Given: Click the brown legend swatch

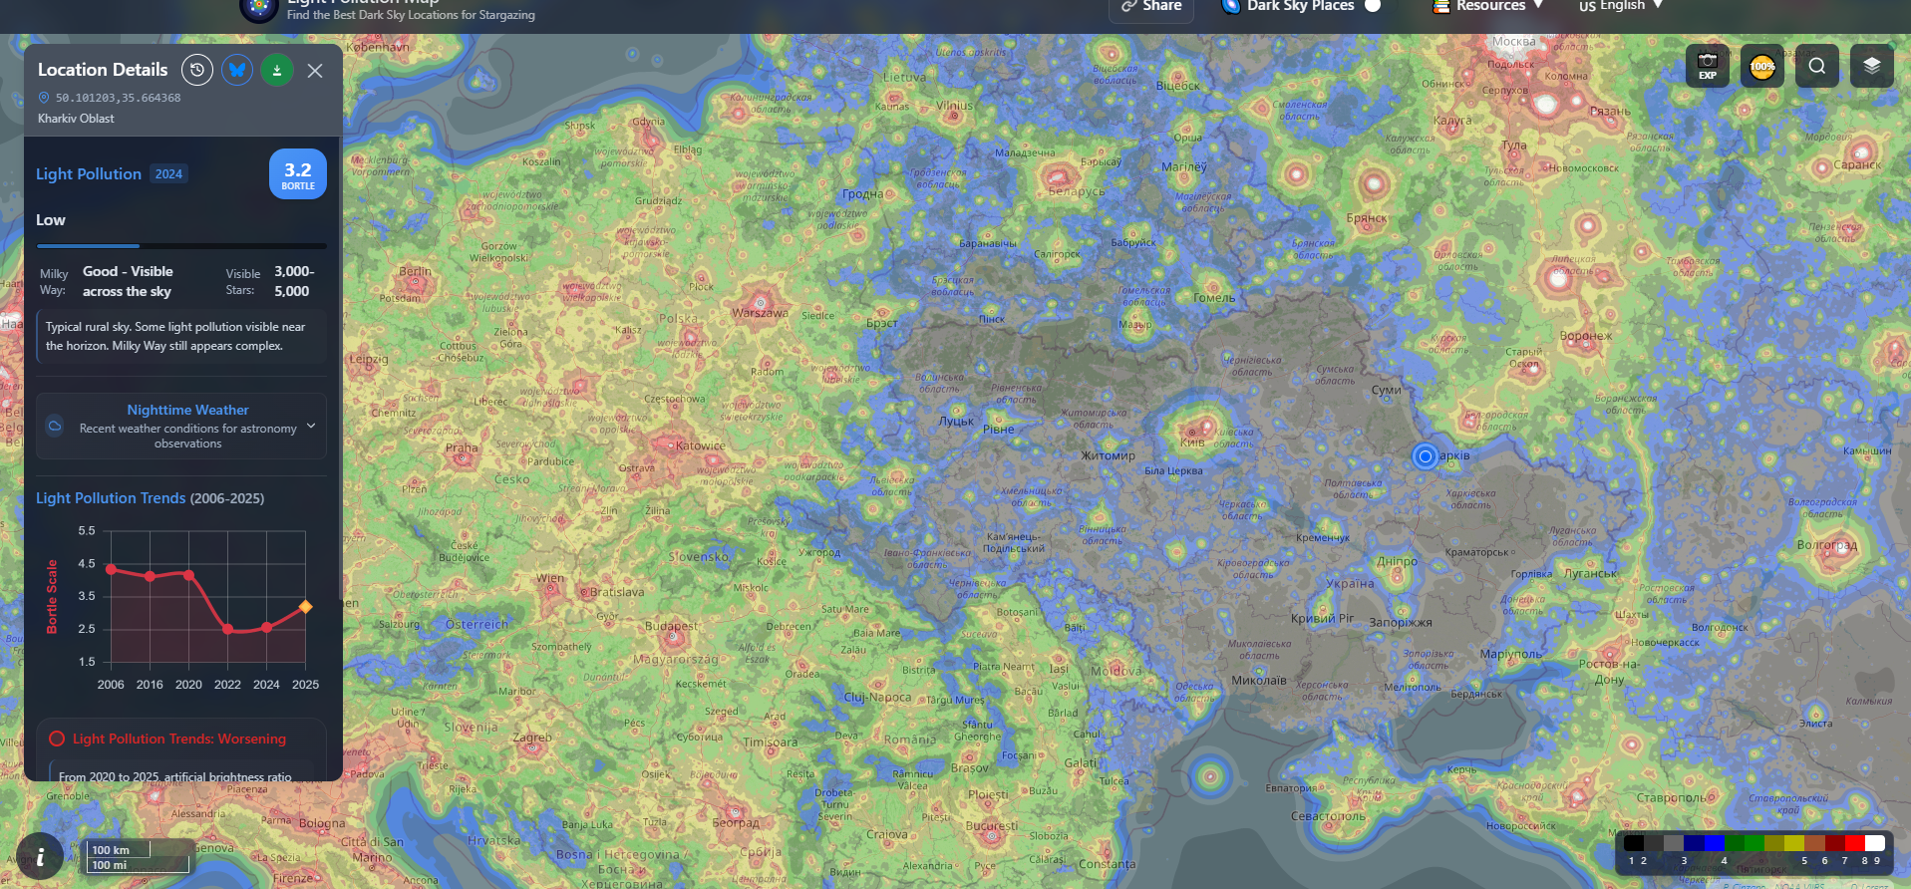Looking at the screenshot, I should [1814, 843].
